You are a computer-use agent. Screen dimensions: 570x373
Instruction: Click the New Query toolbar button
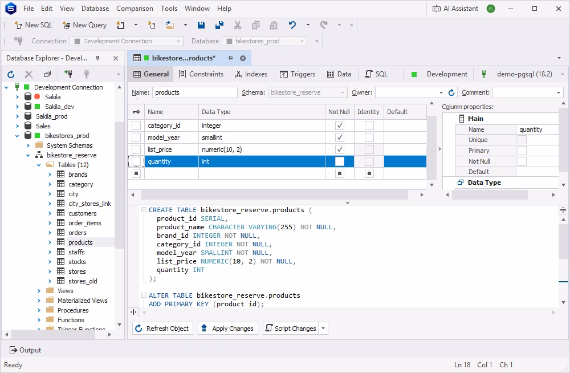click(x=84, y=25)
